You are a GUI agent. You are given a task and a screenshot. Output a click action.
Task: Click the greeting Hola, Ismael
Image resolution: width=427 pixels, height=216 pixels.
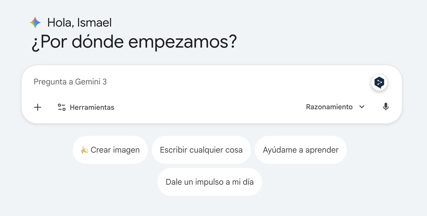pyautogui.click(x=79, y=22)
